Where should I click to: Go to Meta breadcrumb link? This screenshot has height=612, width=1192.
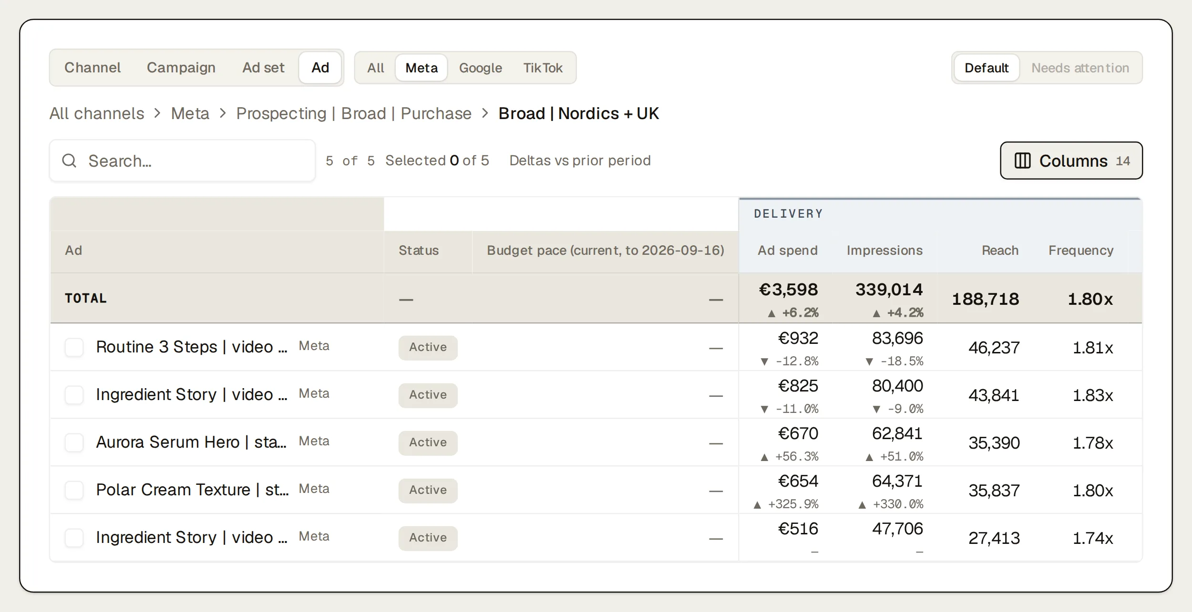point(190,113)
